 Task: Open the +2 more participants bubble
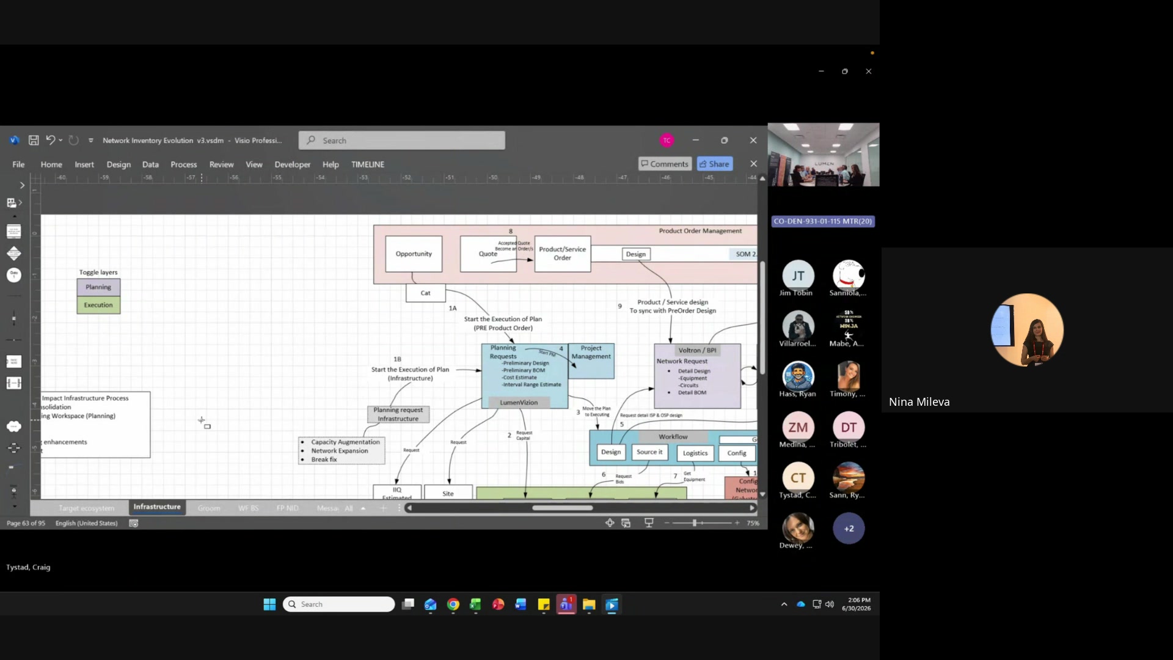pos(849,529)
